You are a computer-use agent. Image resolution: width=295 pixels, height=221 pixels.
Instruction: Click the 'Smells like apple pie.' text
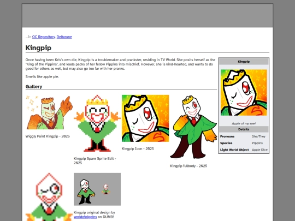42,77
